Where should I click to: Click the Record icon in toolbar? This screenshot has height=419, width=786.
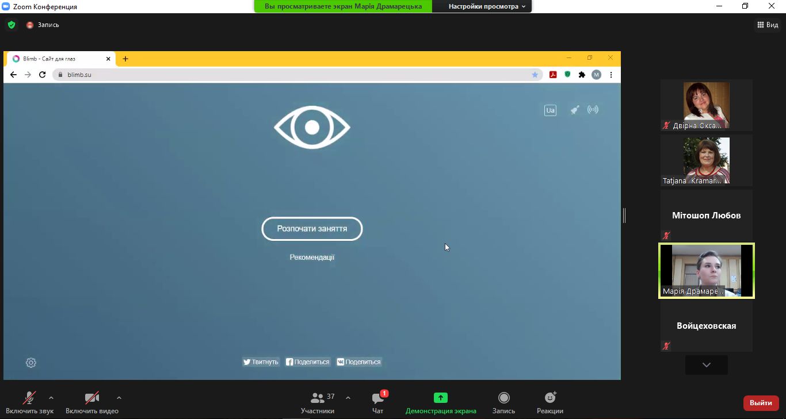pyautogui.click(x=503, y=398)
